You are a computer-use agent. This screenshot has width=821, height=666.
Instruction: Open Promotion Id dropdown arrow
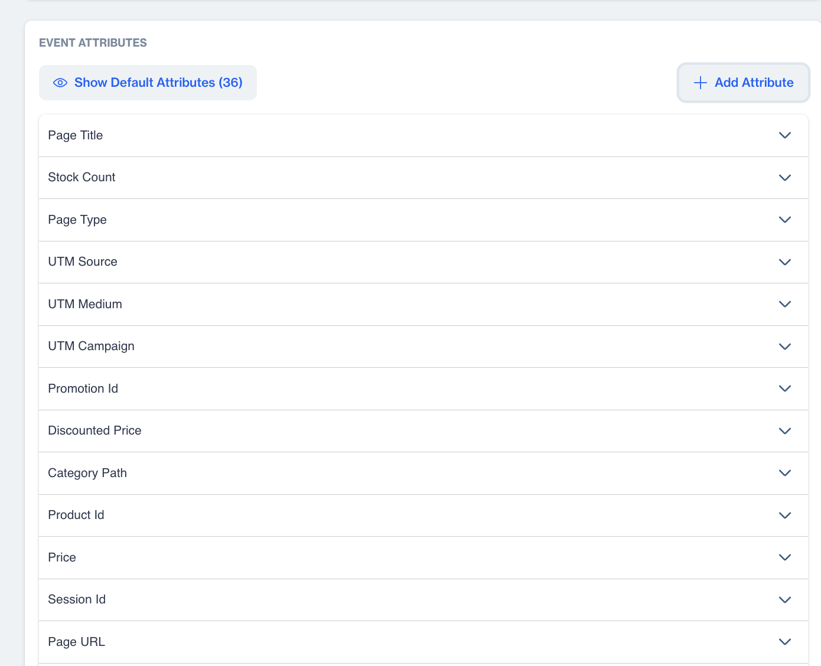pos(784,389)
